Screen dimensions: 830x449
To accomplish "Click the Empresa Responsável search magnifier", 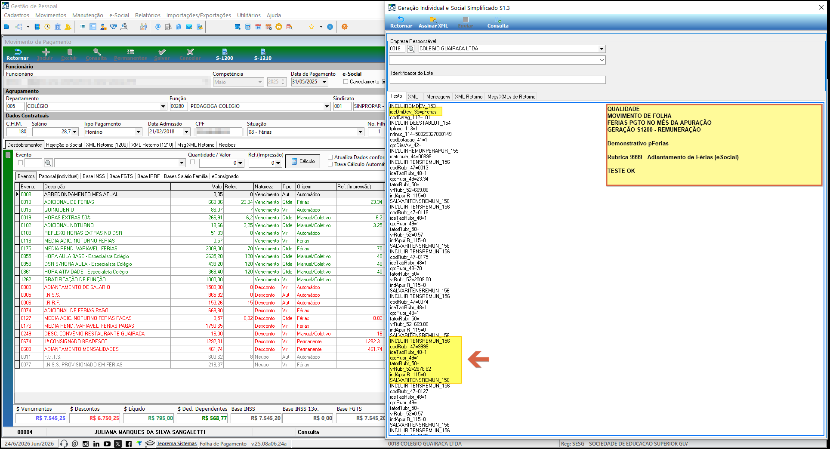I will pos(411,49).
